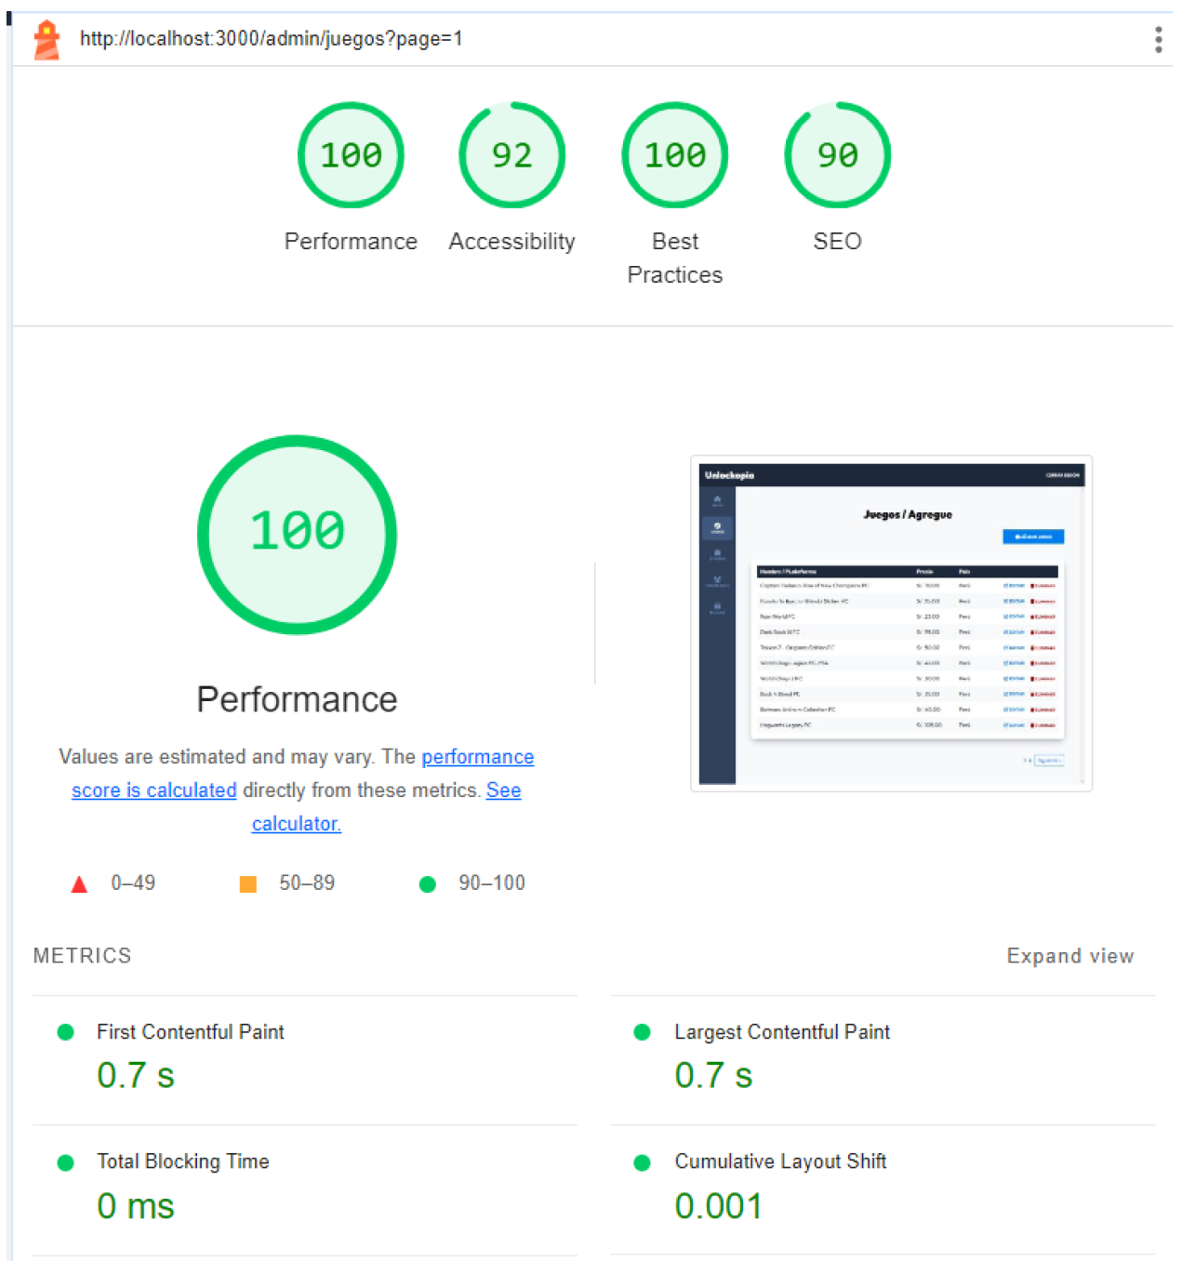Image resolution: width=1182 pixels, height=1261 pixels.
Task: Click the Lighthouse logo icon
Action: click(46, 40)
